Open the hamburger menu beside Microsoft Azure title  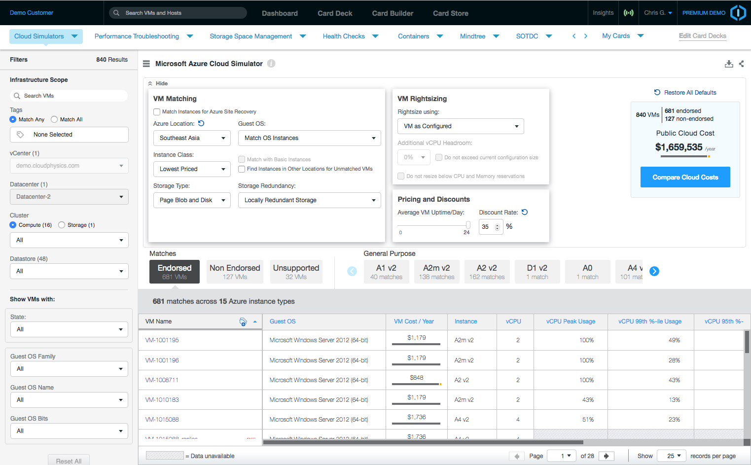tap(146, 64)
